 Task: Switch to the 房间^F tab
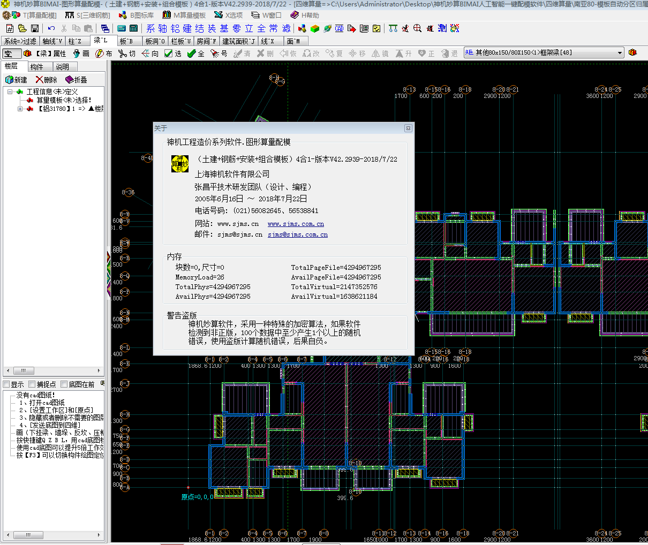207,41
